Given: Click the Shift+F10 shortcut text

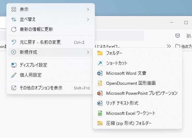Looking at the screenshot, I should click(x=82, y=88).
